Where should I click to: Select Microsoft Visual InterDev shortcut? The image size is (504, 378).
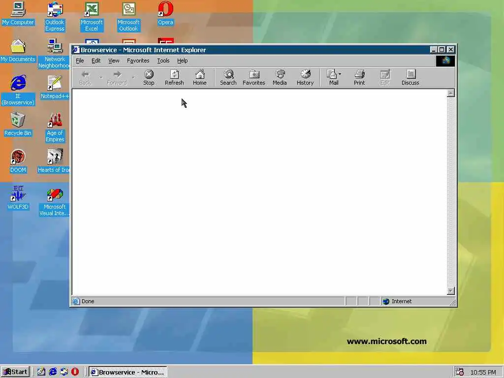[x=55, y=202]
